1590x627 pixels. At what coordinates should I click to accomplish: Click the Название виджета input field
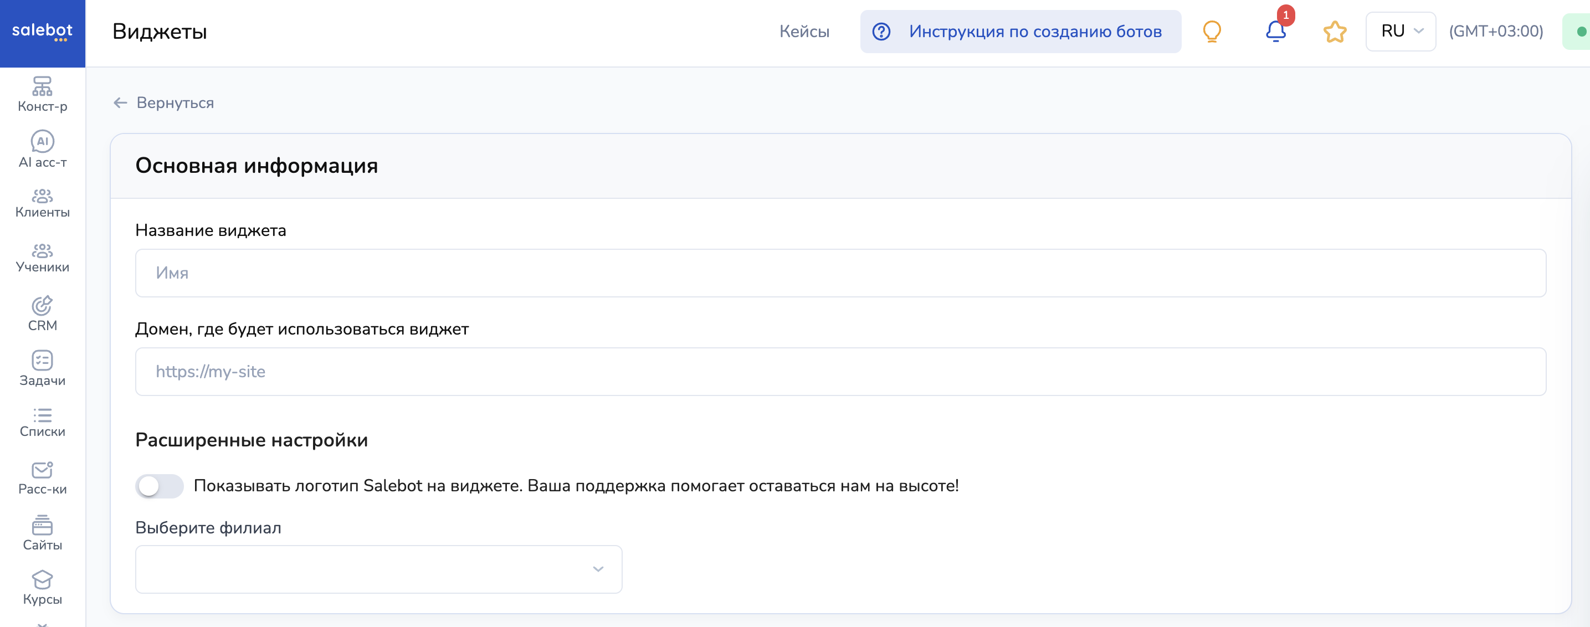click(x=840, y=273)
